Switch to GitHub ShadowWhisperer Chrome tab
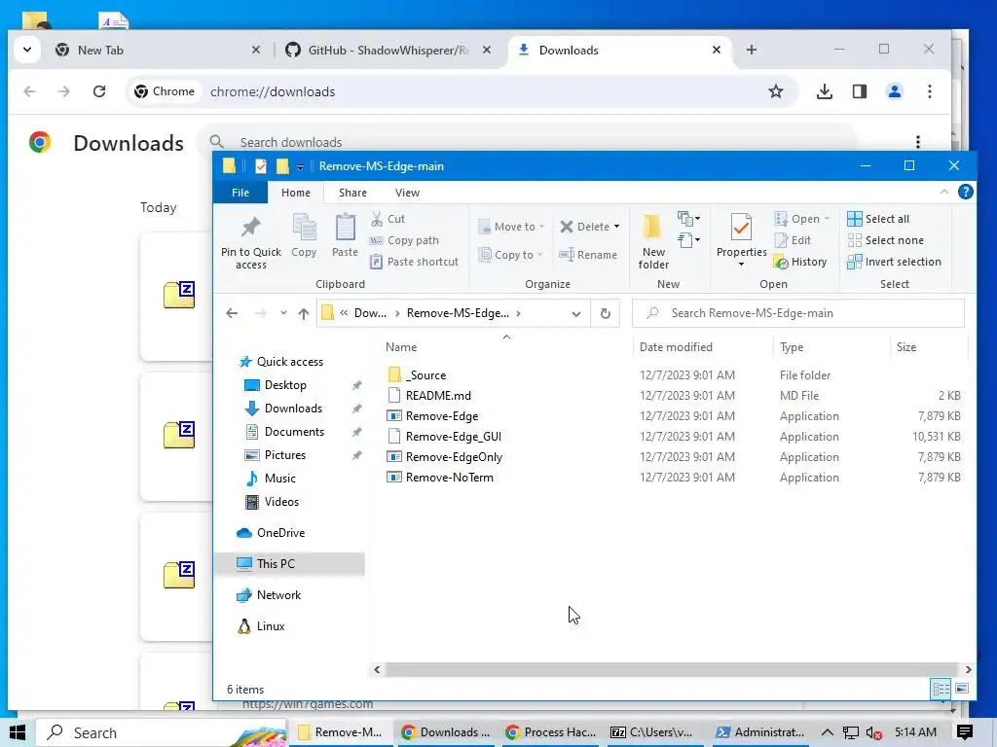Image resolution: width=997 pixels, height=747 pixels. tap(388, 51)
